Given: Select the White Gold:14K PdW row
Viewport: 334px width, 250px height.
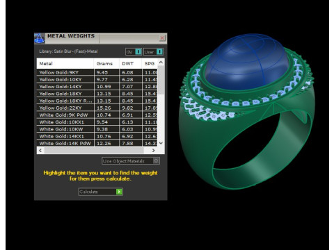Looking at the screenshot, I should tap(97, 143).
